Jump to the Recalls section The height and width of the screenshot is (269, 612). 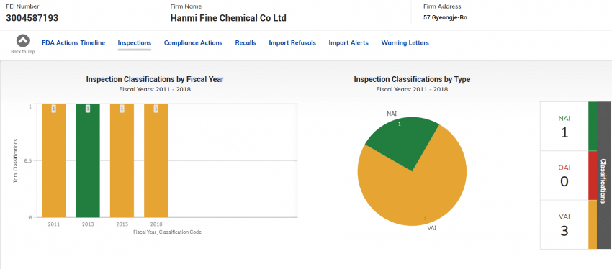pos(246,43)
